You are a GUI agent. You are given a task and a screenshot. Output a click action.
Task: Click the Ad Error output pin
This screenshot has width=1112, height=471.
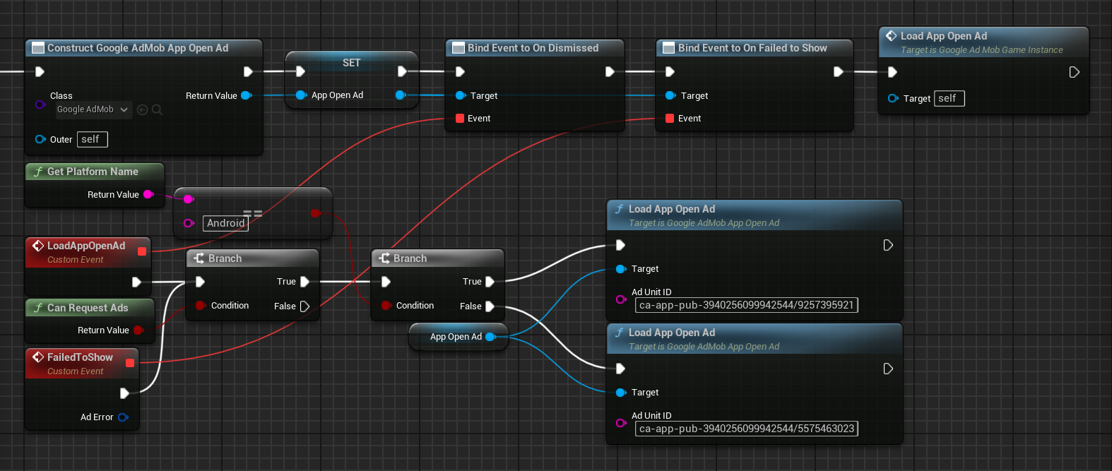123,417
